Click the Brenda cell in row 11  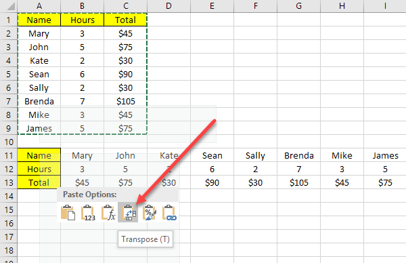click(299, 155)
